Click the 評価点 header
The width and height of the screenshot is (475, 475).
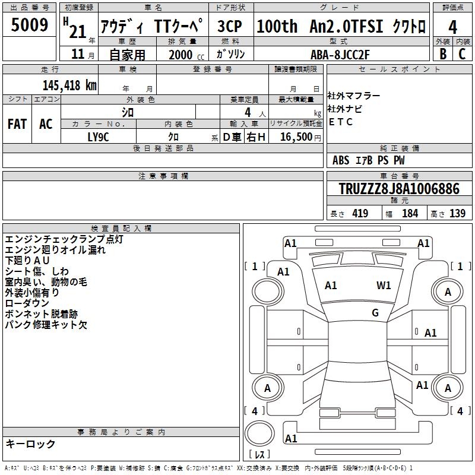coord(452,8)
